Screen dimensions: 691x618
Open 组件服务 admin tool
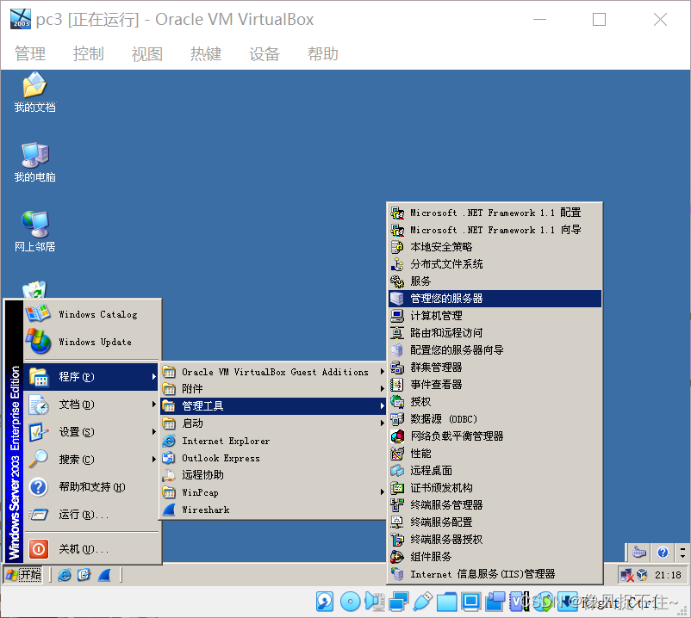tap(495, 556)
